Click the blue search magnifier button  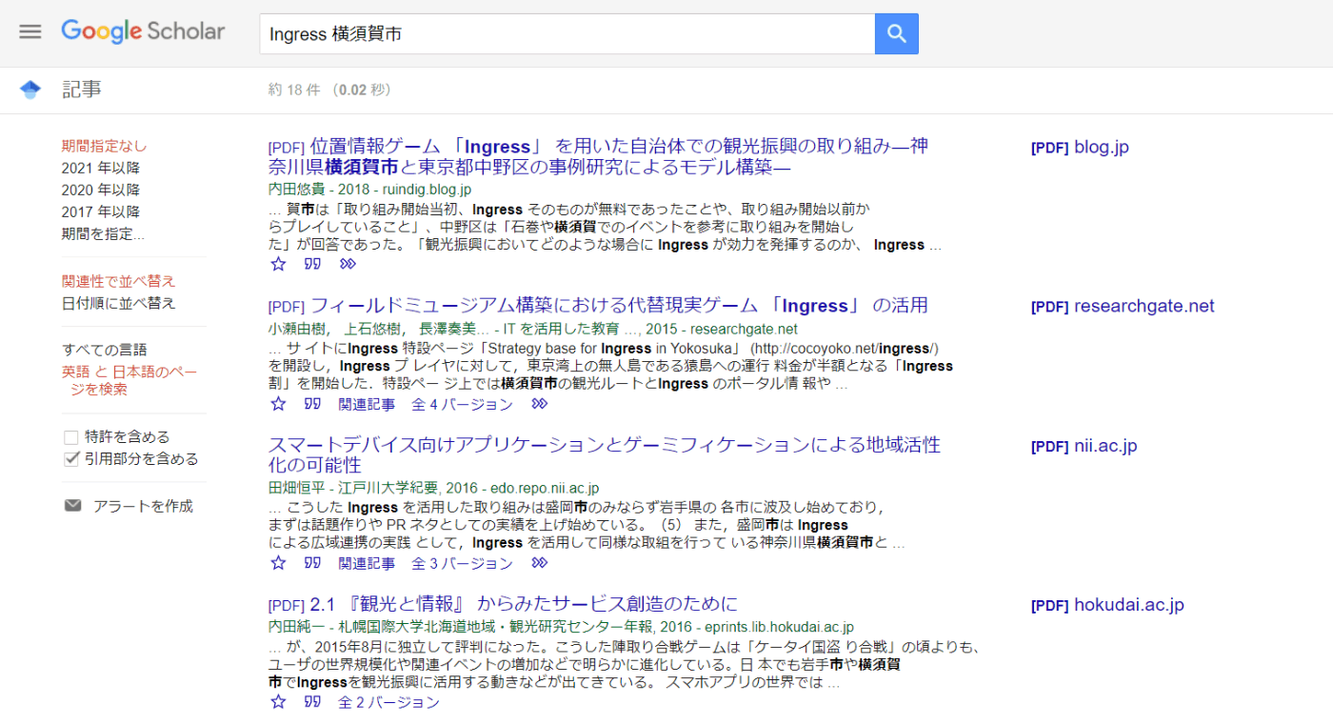896,33
